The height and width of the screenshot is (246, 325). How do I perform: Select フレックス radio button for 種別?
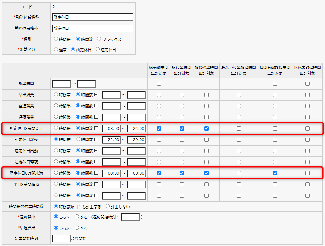pos(99,39)
